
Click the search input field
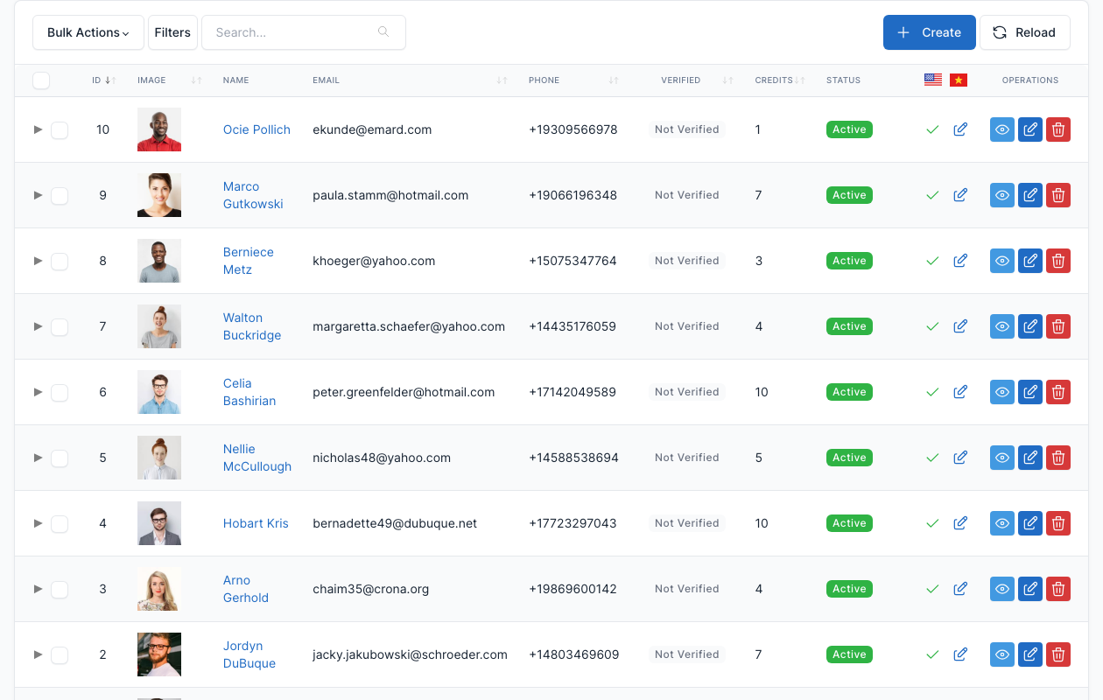click(304, 32)
